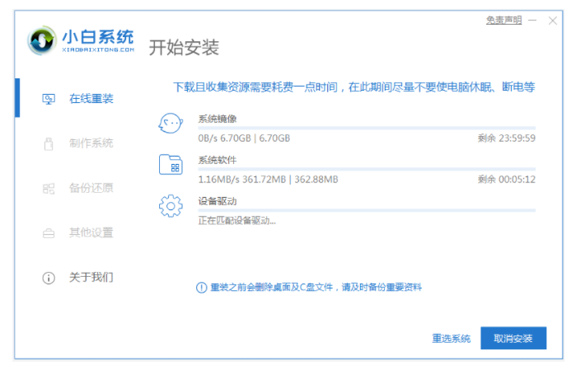Click the 设备驱动 gear icon
This screenshot has height=375, width=576.
[170, 205]
